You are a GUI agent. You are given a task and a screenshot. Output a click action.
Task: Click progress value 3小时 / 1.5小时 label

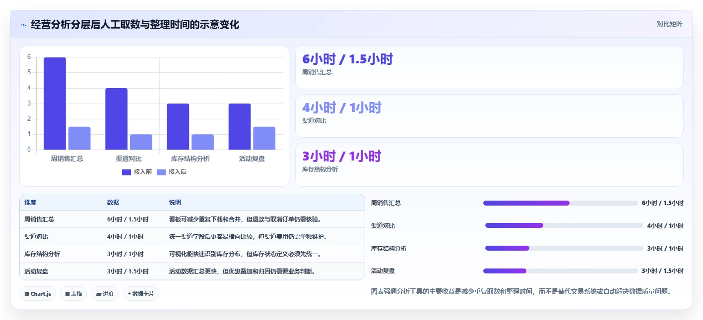[x=663, y=271]
